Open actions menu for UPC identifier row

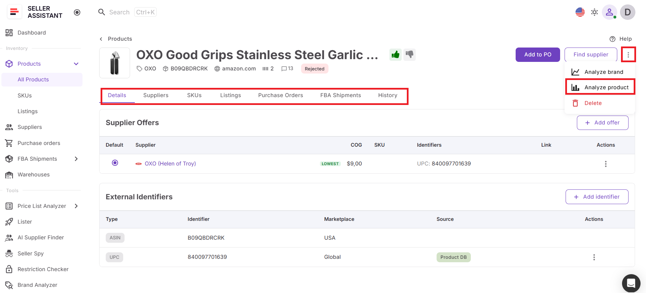[594, 257]
